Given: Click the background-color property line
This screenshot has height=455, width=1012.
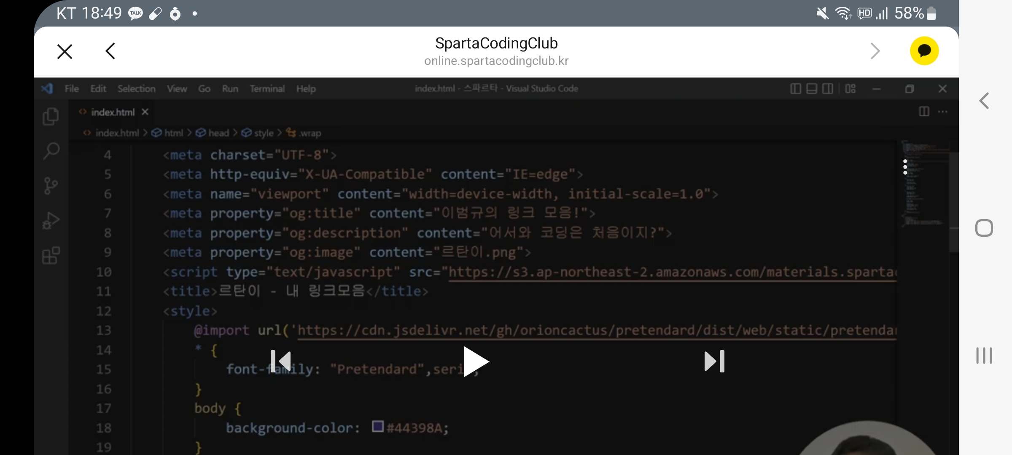Looking at the screenshot, I should (337, 428).
